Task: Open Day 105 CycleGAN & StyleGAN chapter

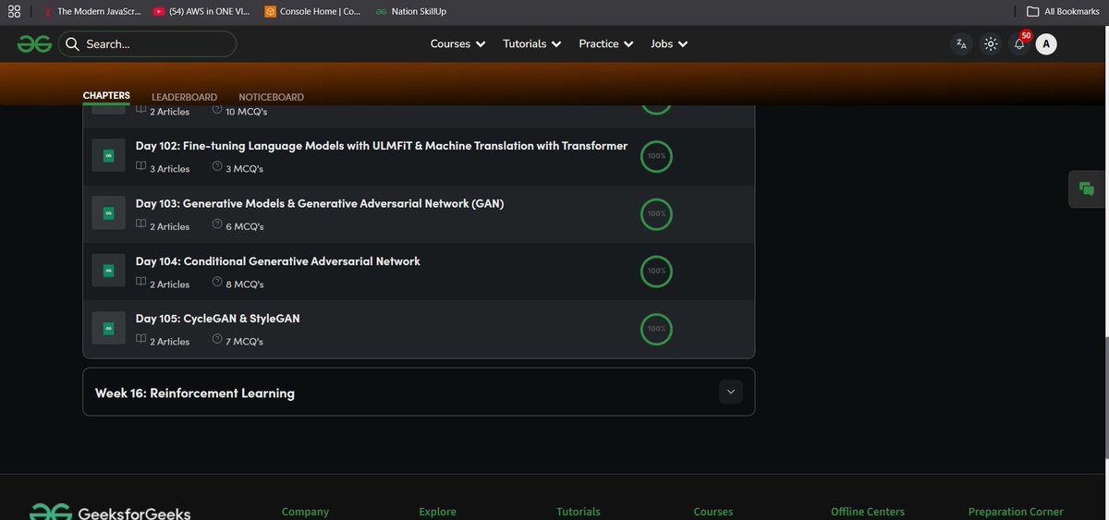Action: click(x=217, y=319)
